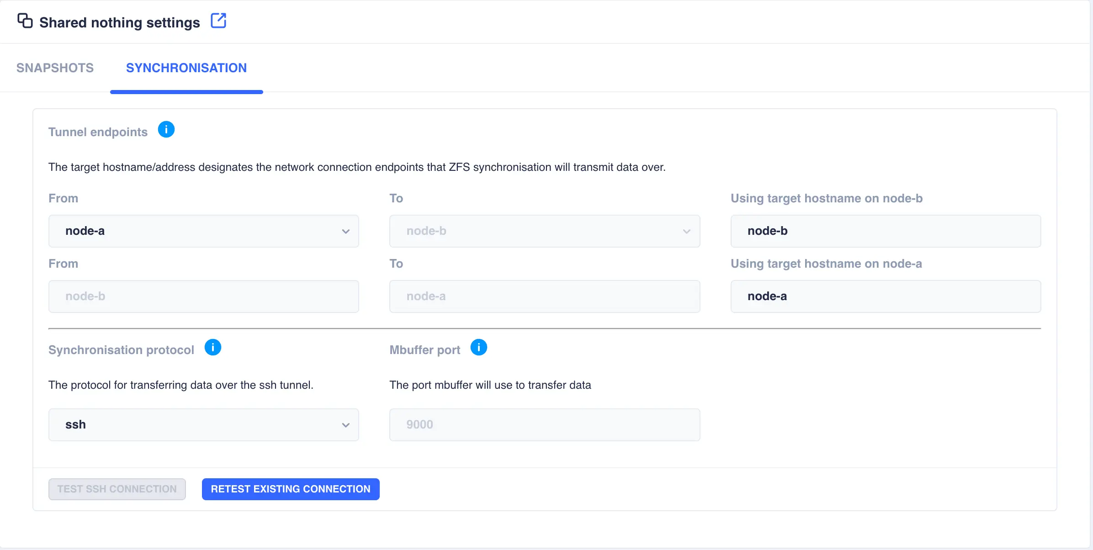Open the To dropdown showing node-a

click(x=544, y=296)
